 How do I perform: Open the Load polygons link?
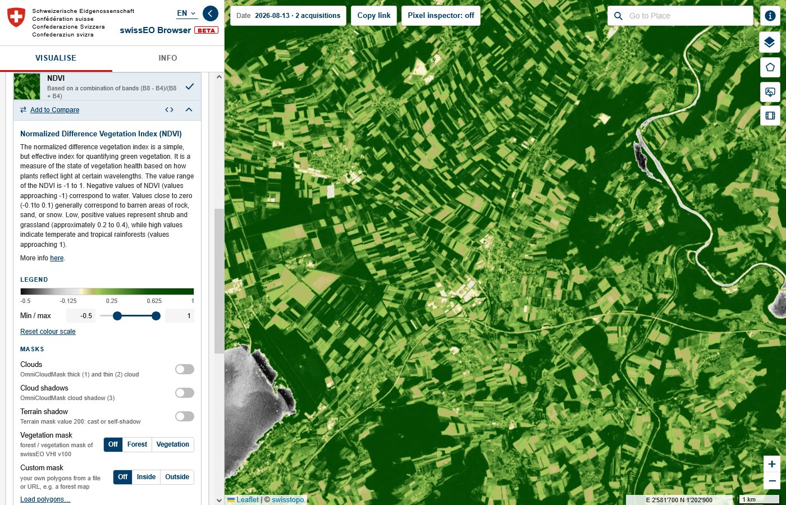(45, 499)
